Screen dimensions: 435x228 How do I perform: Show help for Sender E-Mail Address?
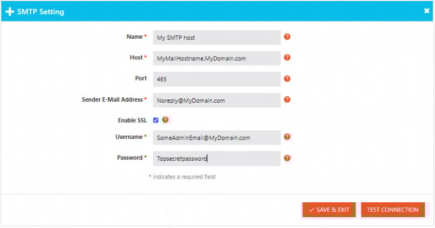[287, 99]
